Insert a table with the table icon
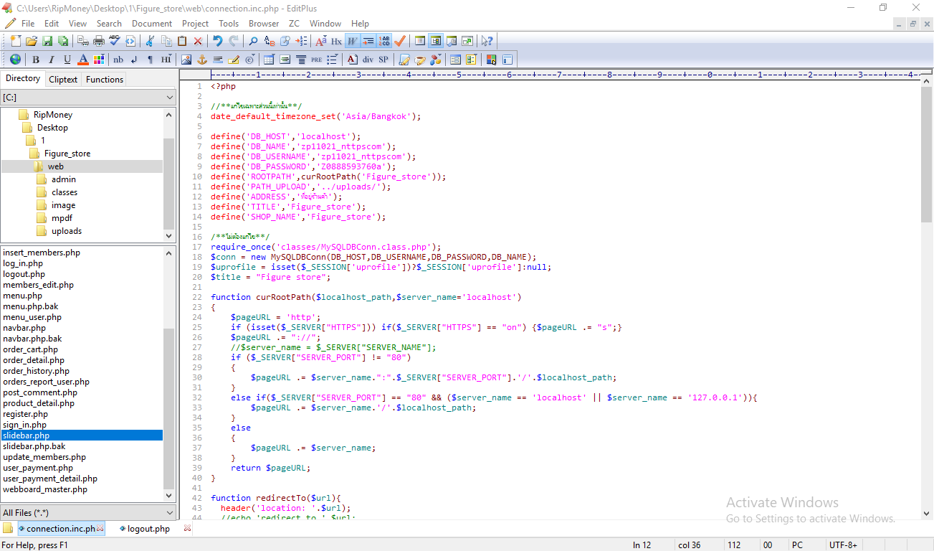This screenshot has height=551, width=934. [269, 60]
